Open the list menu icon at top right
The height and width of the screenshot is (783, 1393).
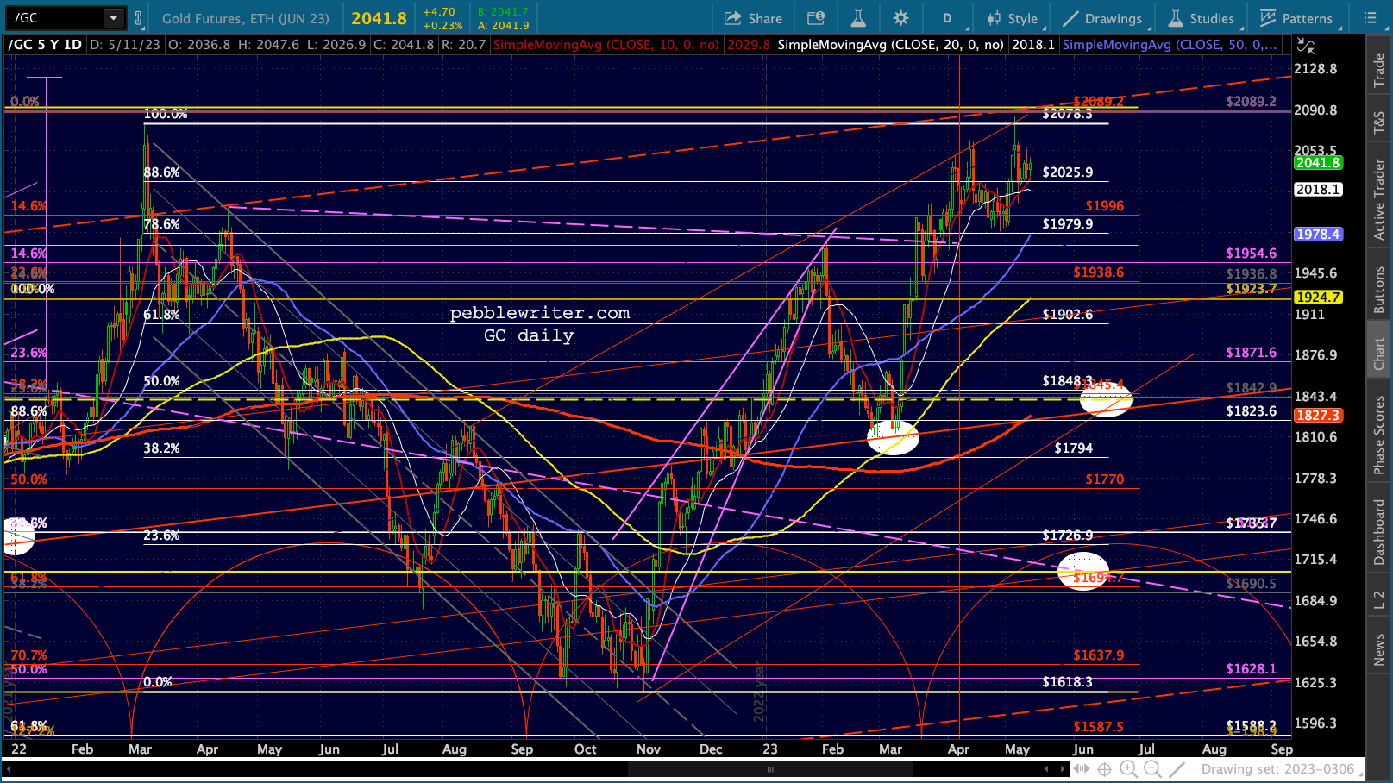coord(1371,18)
